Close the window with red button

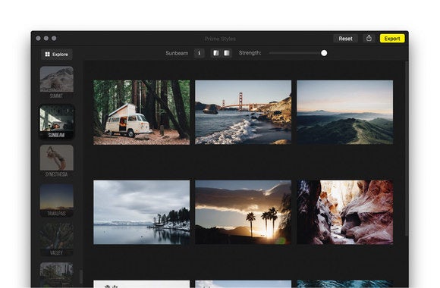tap(39, 38)
